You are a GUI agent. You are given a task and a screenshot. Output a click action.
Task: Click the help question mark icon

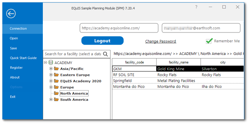(x=196, y=7)
